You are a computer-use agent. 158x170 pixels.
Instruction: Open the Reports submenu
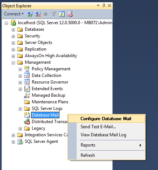(107, 145)
